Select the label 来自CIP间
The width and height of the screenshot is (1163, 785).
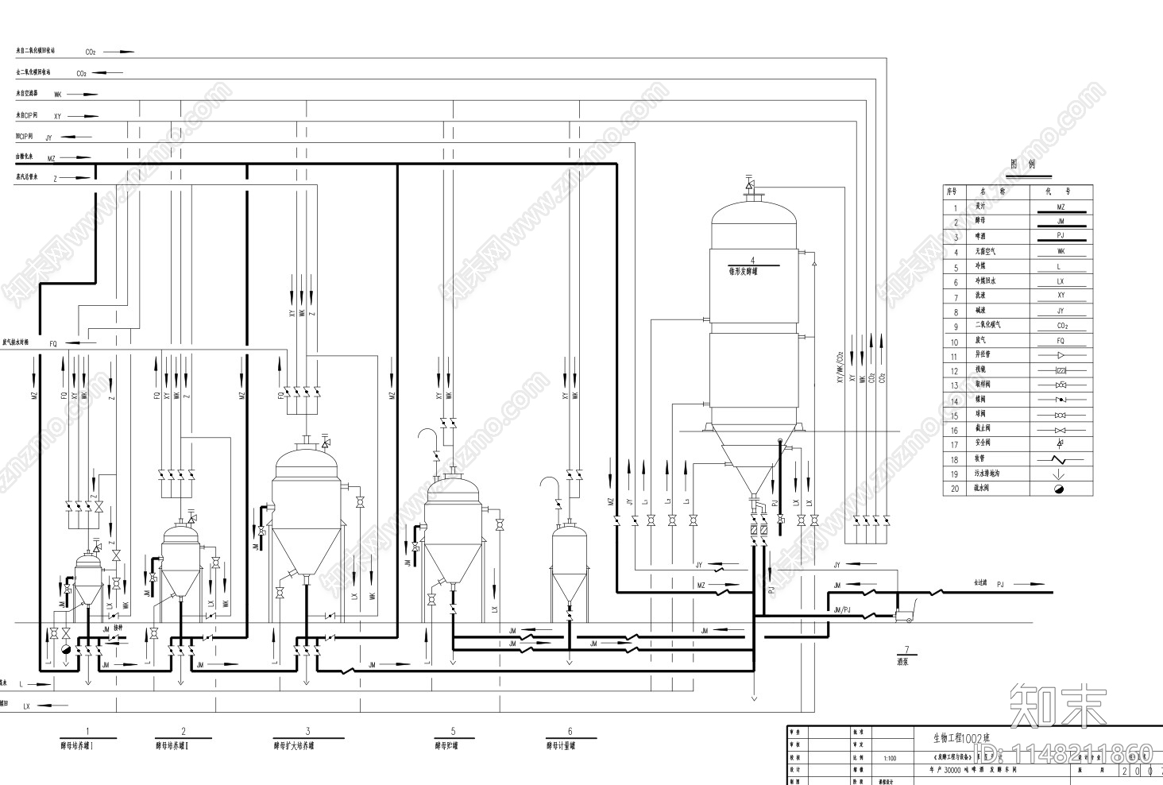click(x=27, y=115)
